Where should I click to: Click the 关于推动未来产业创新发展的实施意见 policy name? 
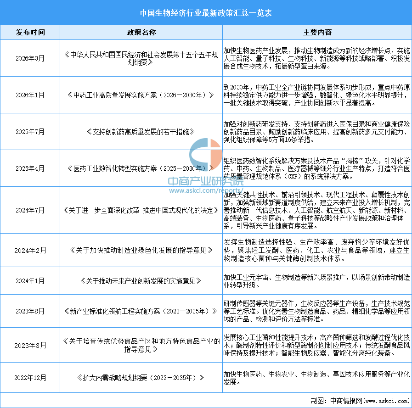141,280
